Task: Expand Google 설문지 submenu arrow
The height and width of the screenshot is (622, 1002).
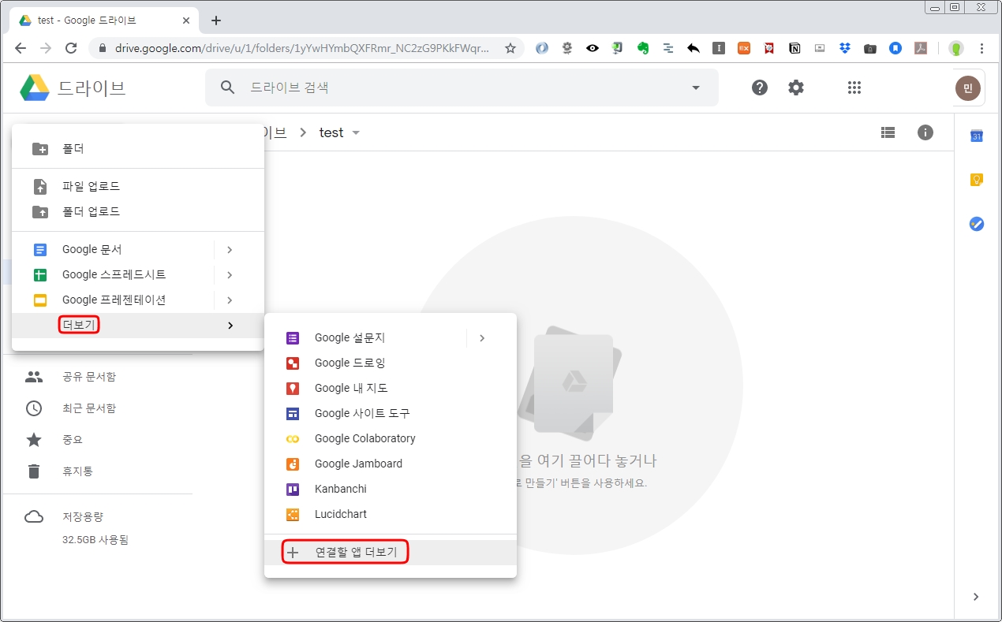Action: (482, 338)
